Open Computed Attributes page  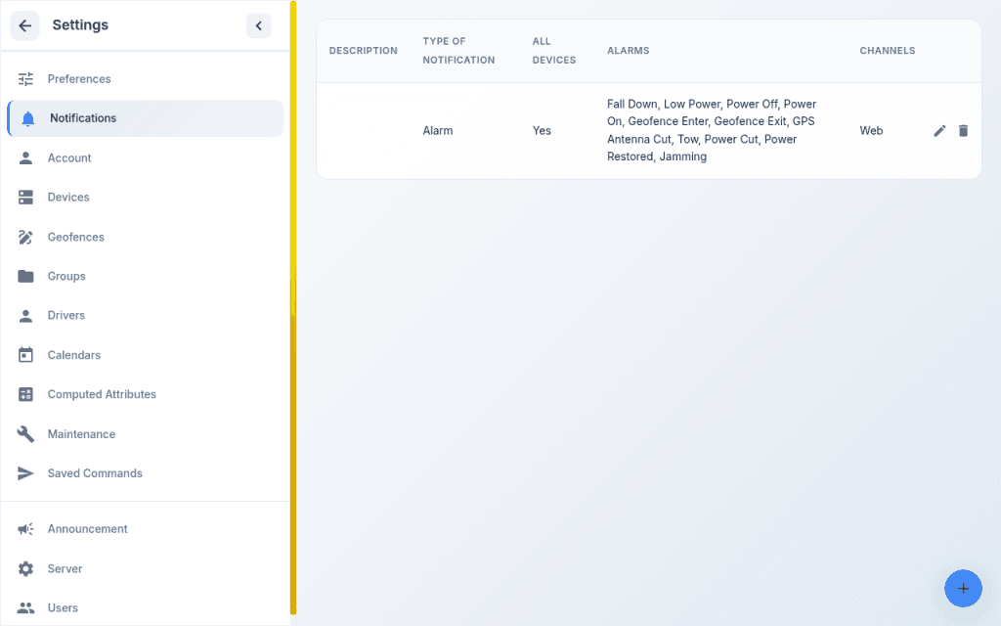coord(145,395)
